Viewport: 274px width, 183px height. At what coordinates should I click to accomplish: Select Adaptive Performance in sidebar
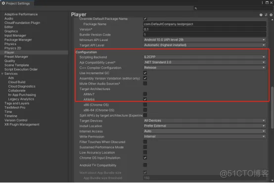pos(21,14)
